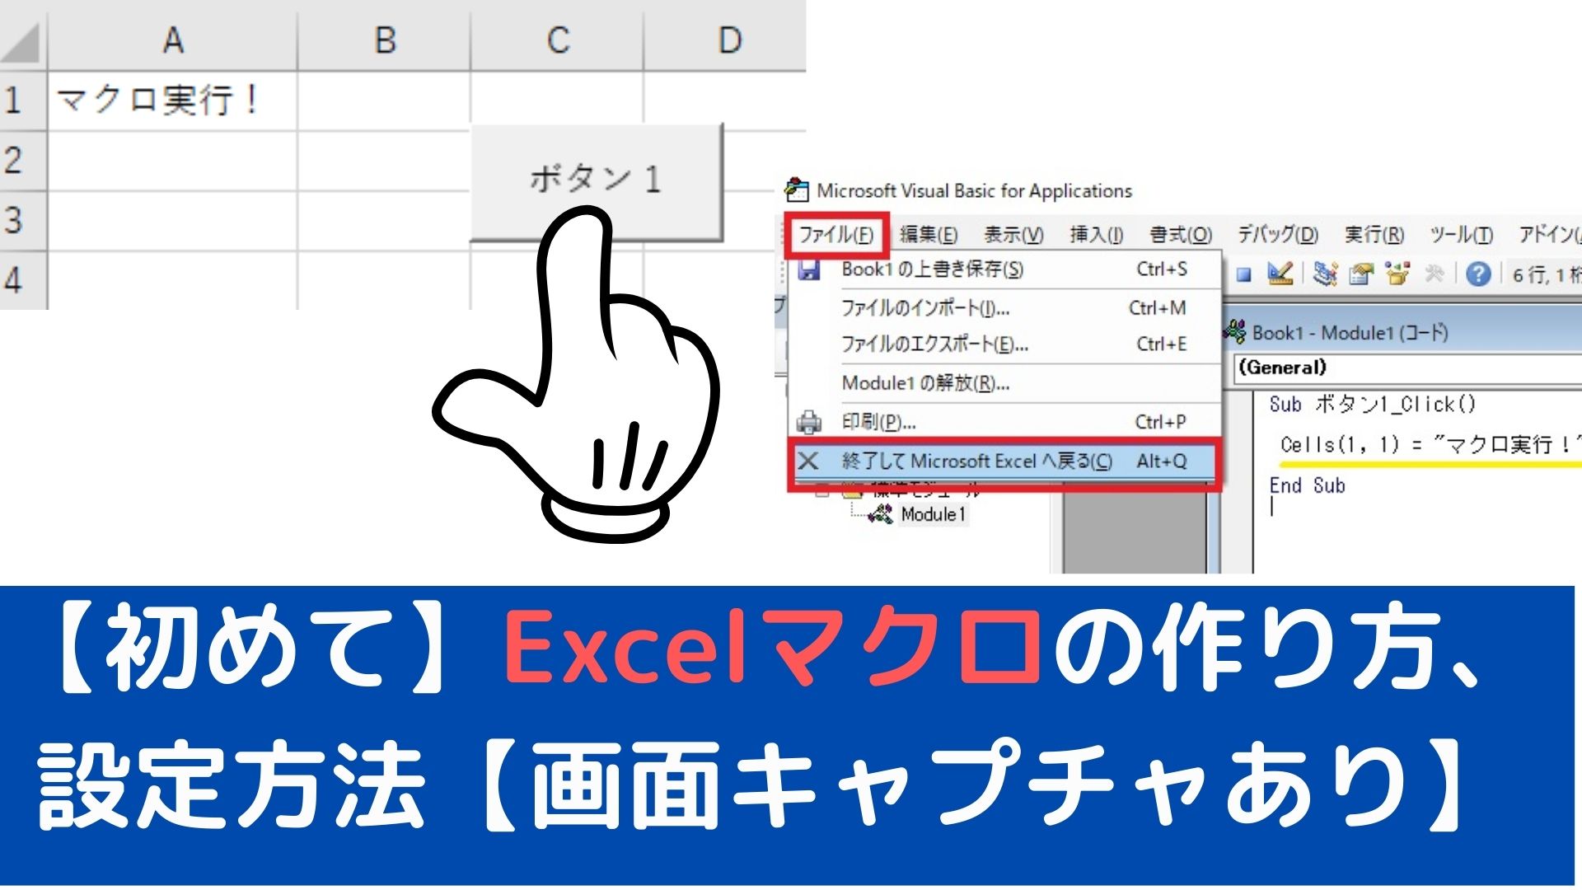Open the 表示(V) menu
The image size is (1582, 890).
point(1013,235)
